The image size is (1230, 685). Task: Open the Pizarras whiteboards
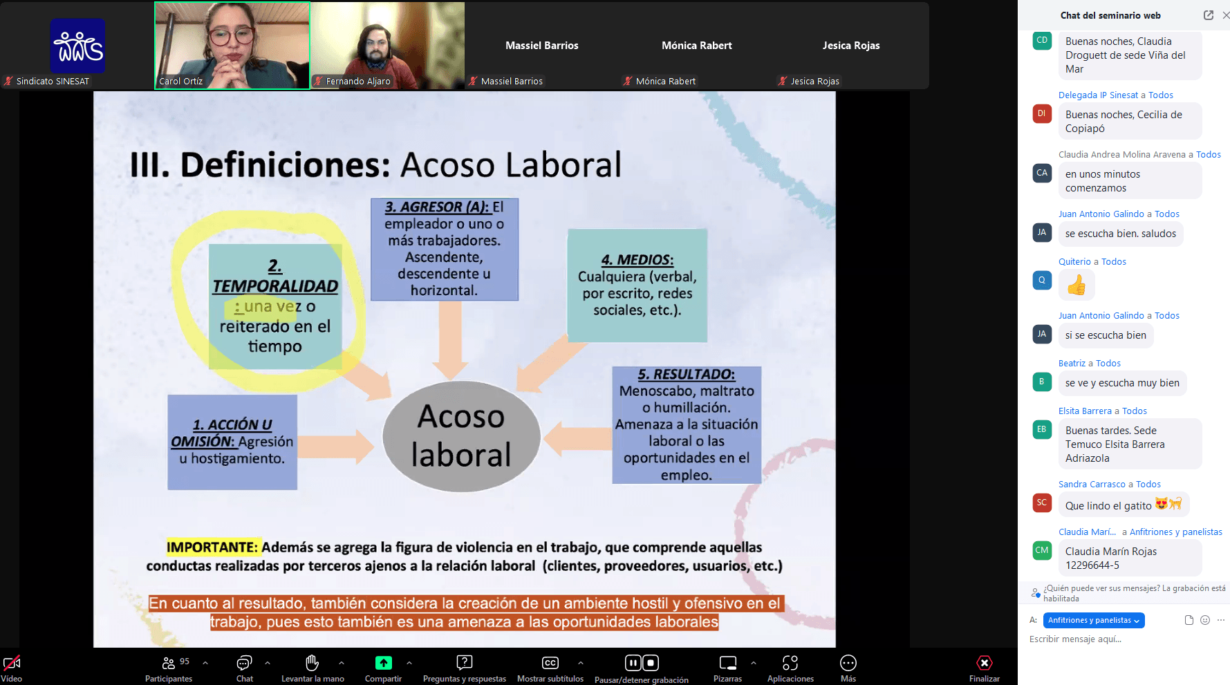727,664
